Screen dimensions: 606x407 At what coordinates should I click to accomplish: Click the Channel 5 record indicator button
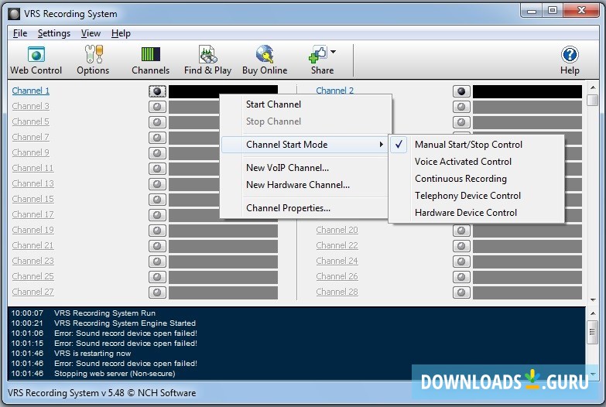pyautogui.click(x=157, y=122)
